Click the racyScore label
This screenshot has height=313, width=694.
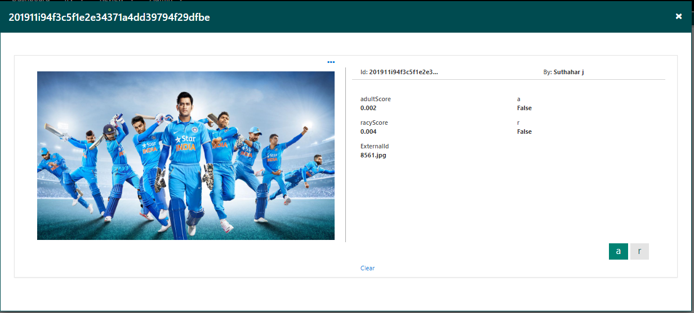coord(374,123)
